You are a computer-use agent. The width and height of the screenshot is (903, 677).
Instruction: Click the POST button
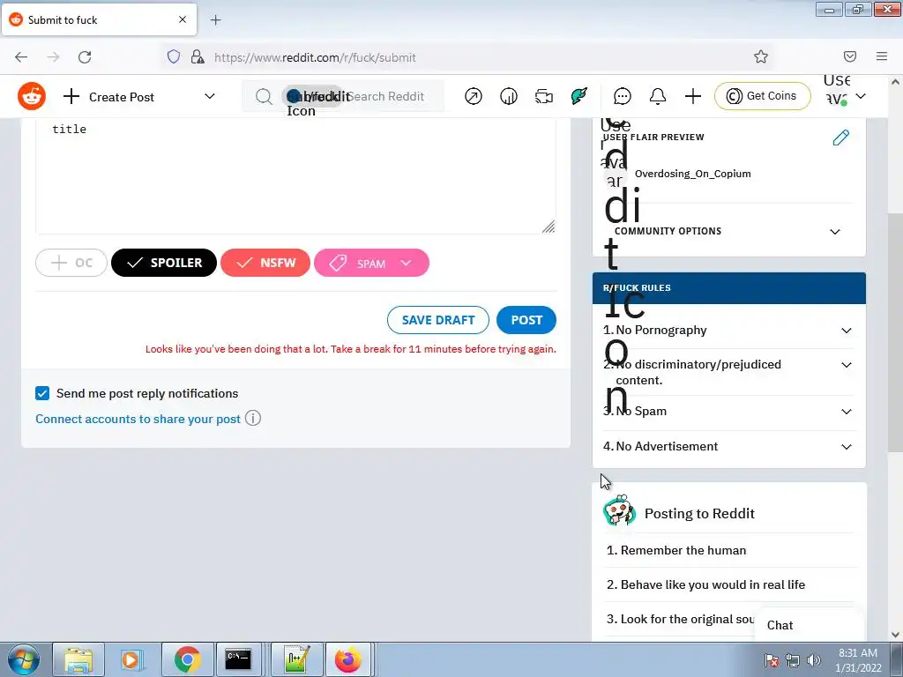[526, 320]
